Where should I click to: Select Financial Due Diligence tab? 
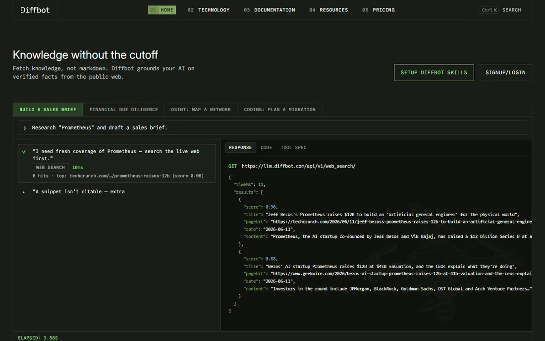tap(124, 110)
